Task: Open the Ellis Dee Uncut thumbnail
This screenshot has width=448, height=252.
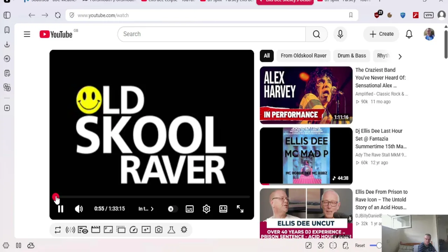Action: point(306,213)
